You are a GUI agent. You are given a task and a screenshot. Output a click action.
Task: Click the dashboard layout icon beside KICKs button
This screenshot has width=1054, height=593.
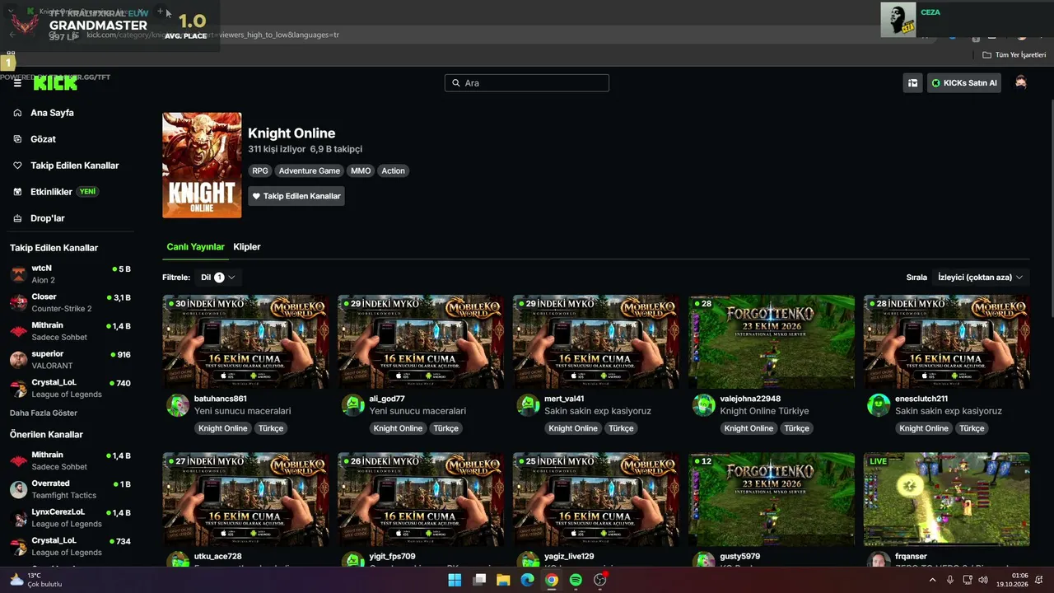coord(912,83)
